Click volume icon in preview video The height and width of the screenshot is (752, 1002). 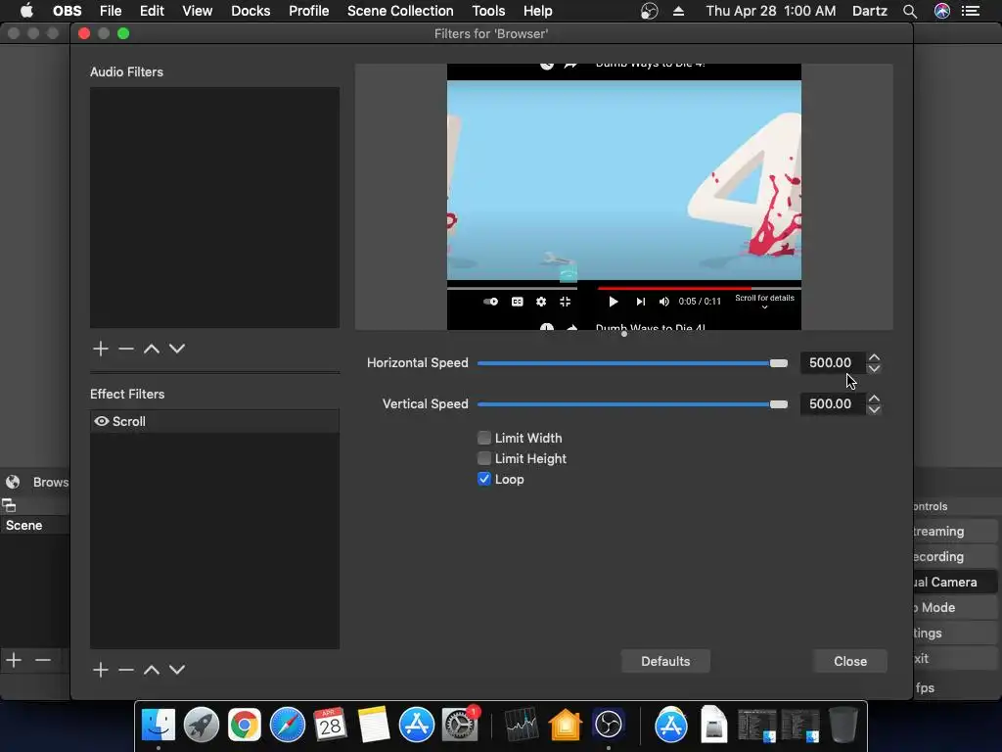pos(664,302)
